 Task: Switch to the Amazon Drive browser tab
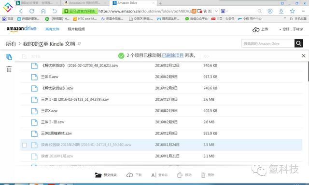[134, 3]
